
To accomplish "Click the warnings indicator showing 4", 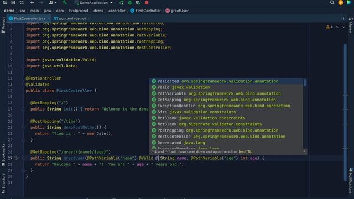I will tap(329, 27).
